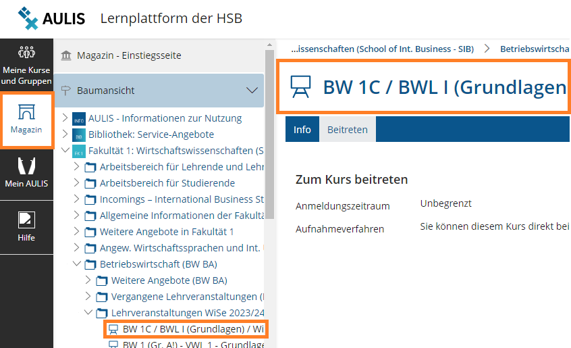
Task: Click the Bibliothek category icon
Action: click(x=79, y=135)
